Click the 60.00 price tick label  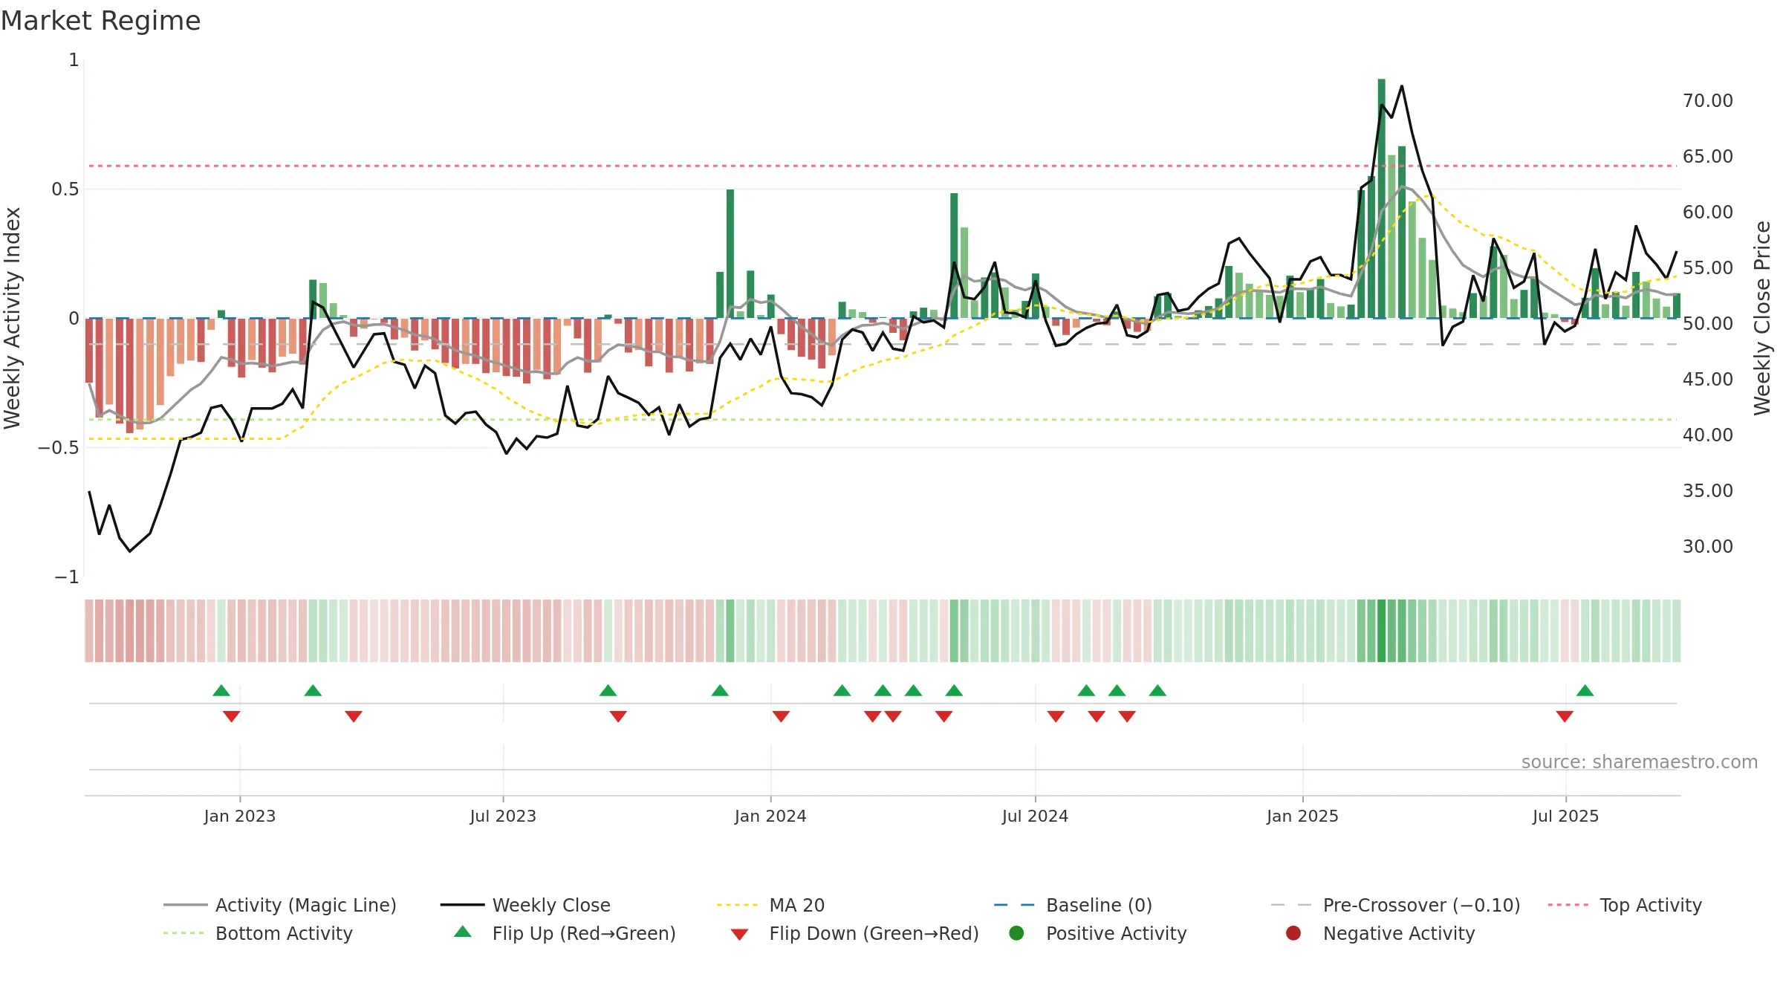point(1708,212)
